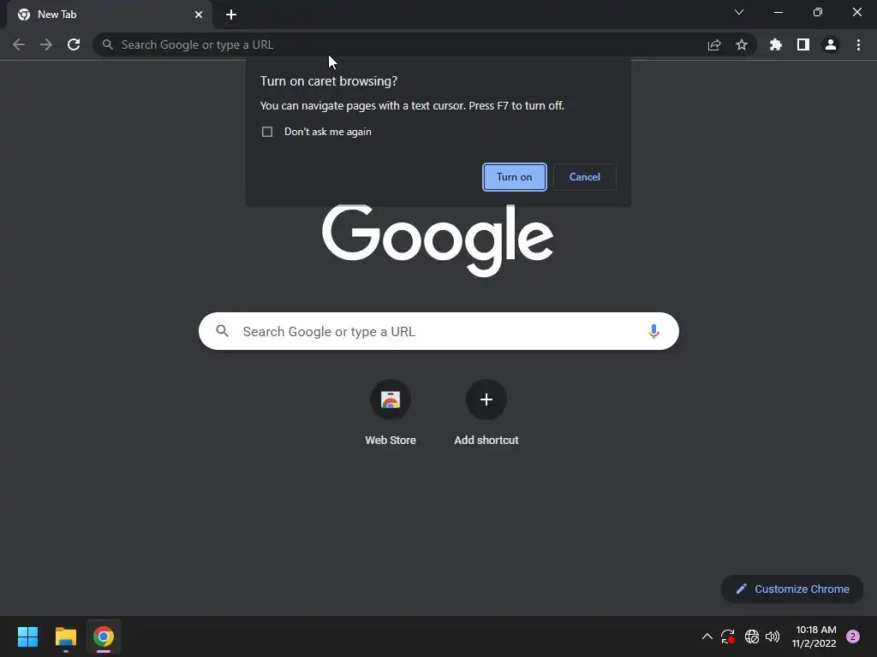This screenshot has height=657, width=877.
Task: Click the Chrome taskbar icon
Action: (x=104, y=636)
